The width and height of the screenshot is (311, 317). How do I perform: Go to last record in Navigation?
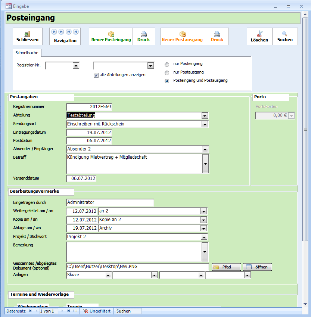[76, 32]
